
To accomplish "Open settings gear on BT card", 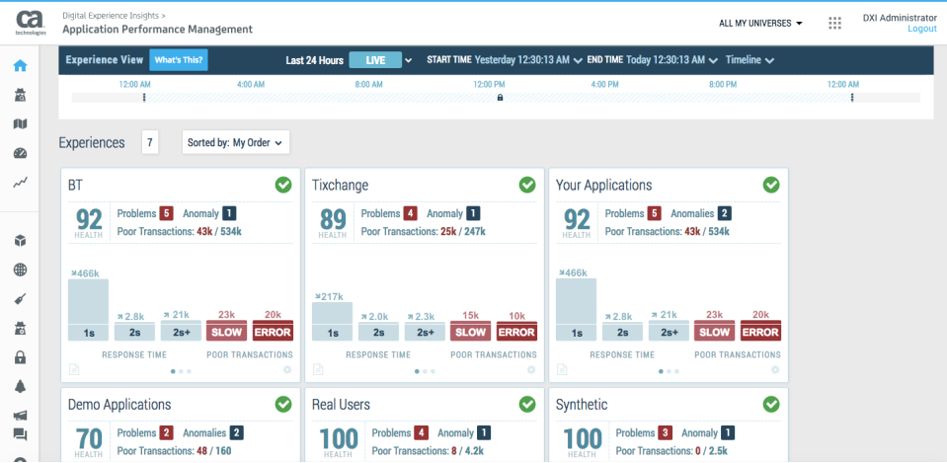I will [x=287, y=370].
